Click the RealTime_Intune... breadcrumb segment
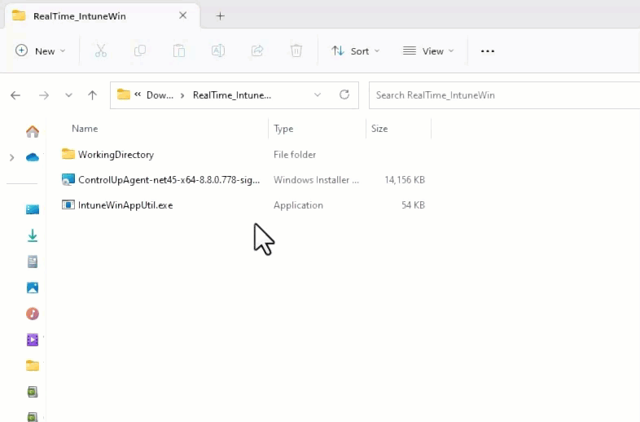640x422 pixels. [x=232, y=95]
